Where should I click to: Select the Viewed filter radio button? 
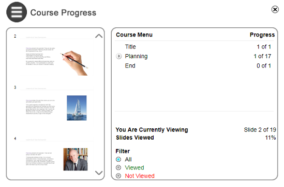pyautogui.click(x=118, y=168)
